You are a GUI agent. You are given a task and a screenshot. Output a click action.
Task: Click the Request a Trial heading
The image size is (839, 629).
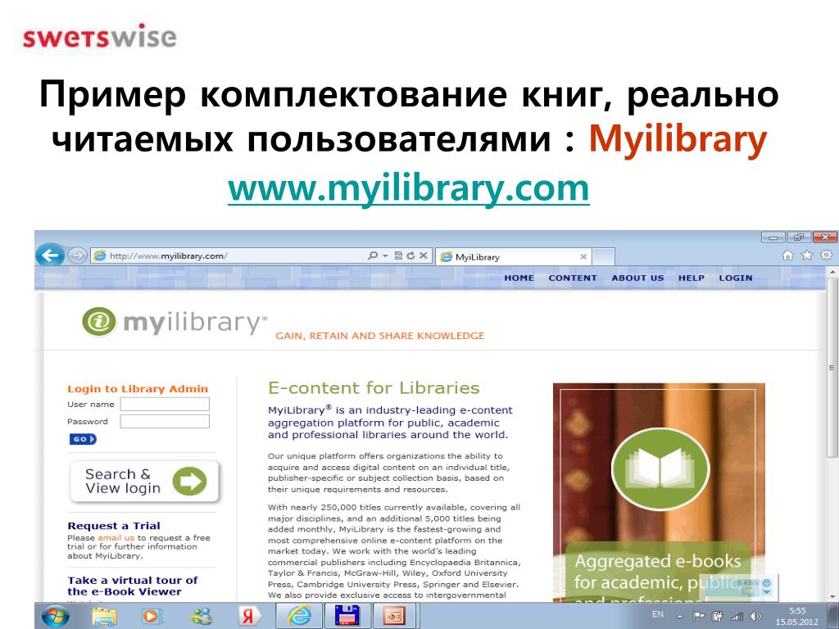click(114, 526)
